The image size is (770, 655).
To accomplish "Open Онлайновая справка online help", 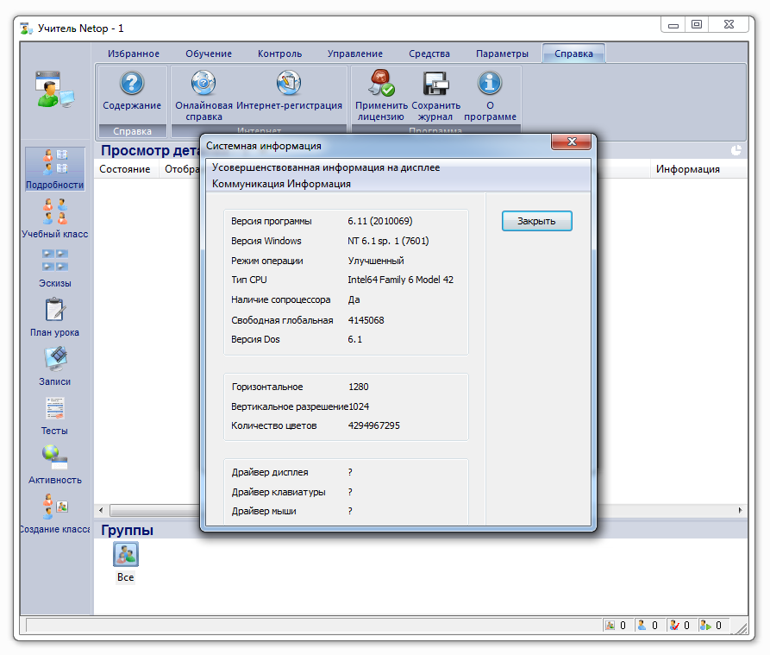I will coord(203,83).
